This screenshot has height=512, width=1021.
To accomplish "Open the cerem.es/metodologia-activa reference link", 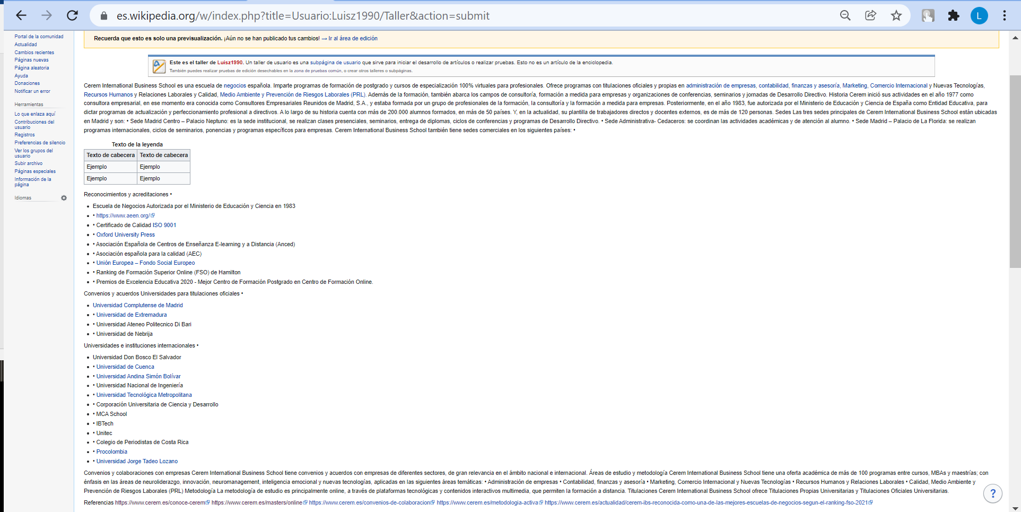I will tap(490, 502).
